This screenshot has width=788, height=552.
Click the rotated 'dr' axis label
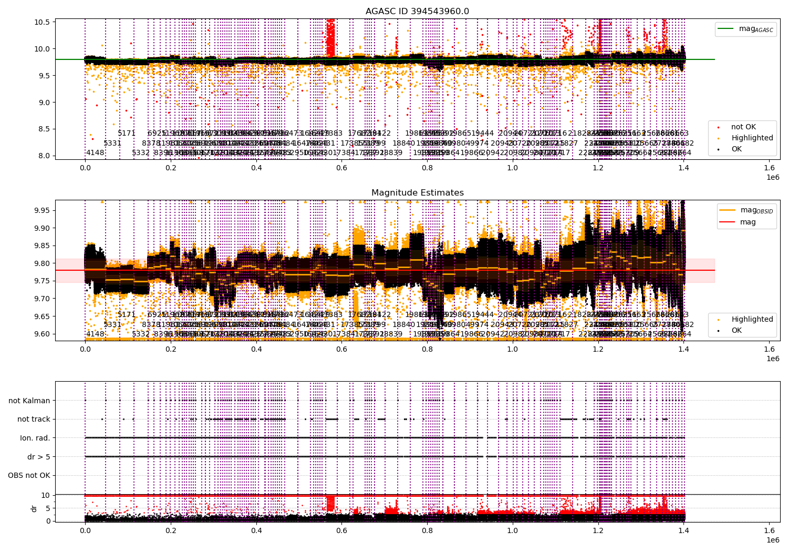tap(34, 508)
